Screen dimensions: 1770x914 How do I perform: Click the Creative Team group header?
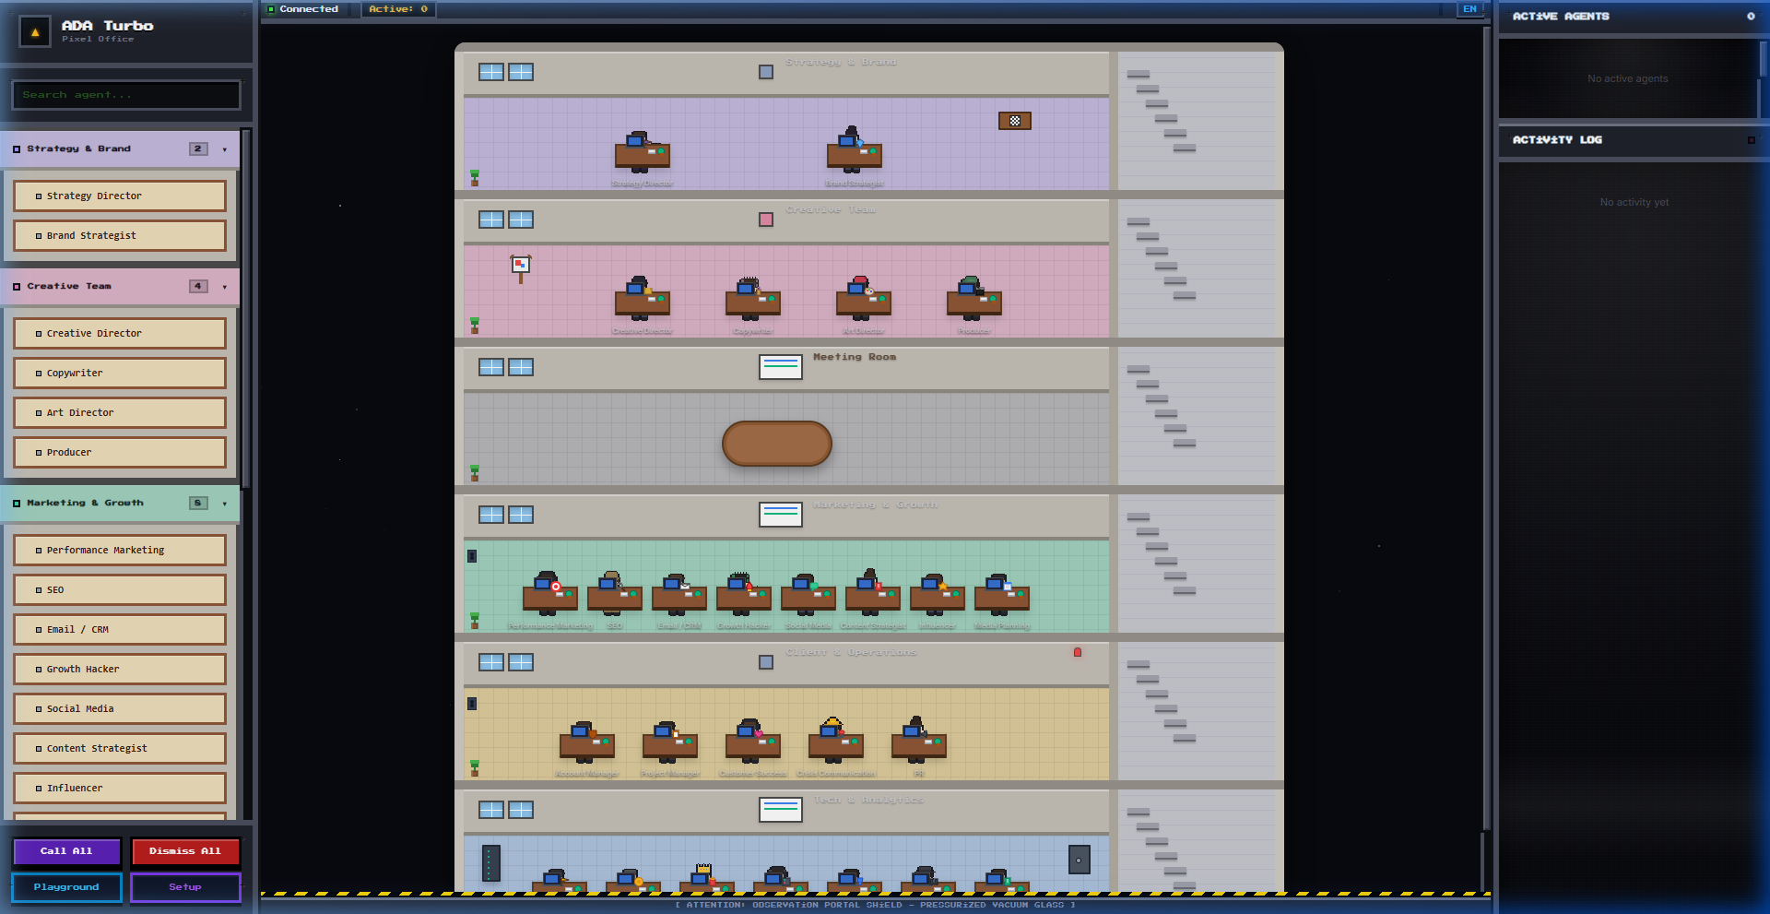tap(120, 286)
